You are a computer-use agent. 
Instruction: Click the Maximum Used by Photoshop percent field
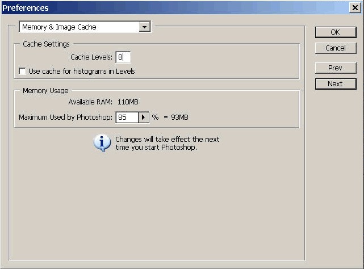click(127, 117)
